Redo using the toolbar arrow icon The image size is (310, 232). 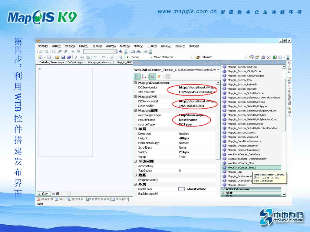click(103, 57)
